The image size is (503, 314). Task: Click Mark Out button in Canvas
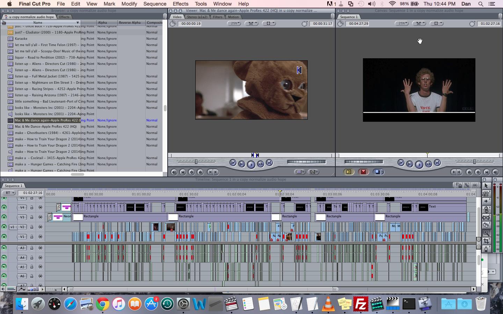(x=460, y=172)
